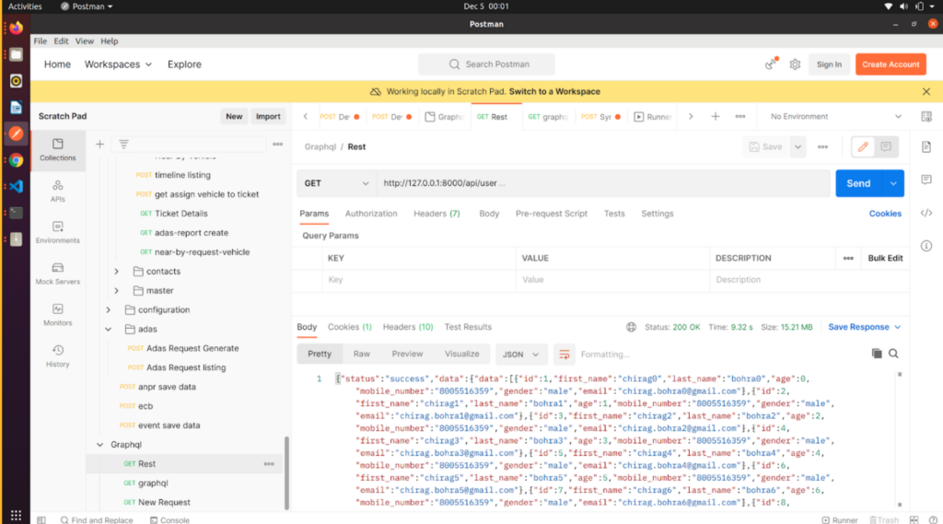Viewport: 943px width, 524px height.
Task: Open tab options ellipsis menu
Action: (x=740, y=117)
